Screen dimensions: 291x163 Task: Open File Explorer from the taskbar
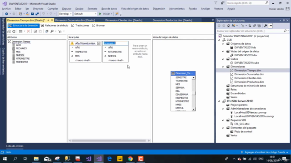[36, 159]
